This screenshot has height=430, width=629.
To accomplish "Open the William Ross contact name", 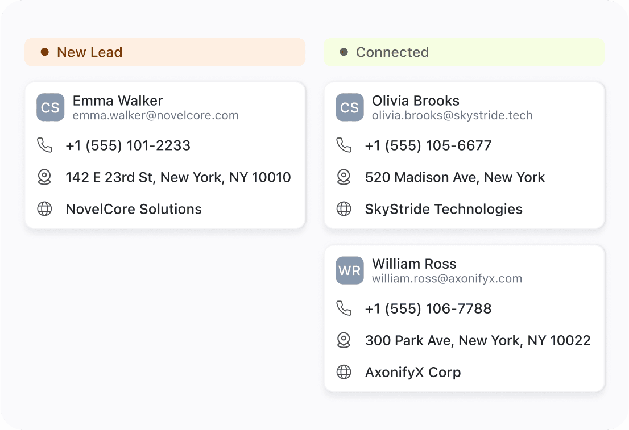I will tap(414, 264).
